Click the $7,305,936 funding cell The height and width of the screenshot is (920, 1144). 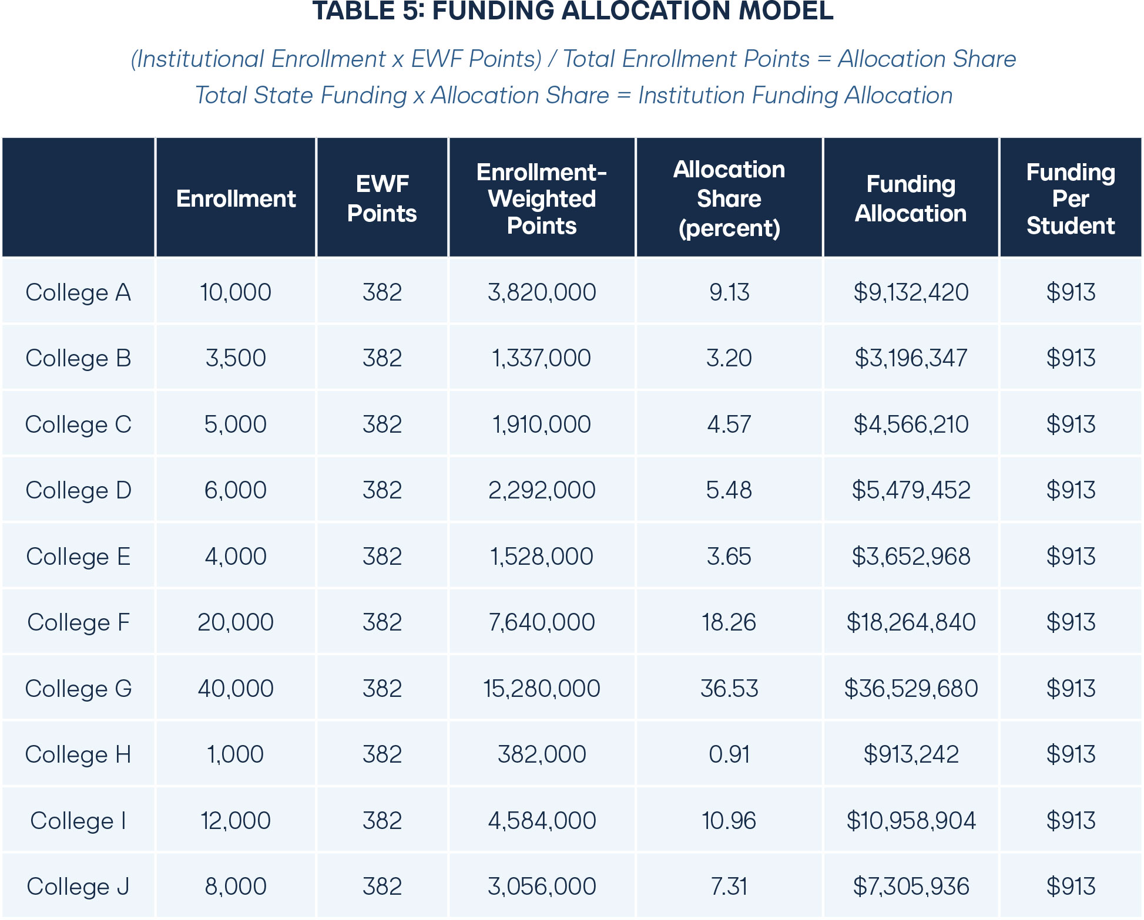[x=910, y=887]
